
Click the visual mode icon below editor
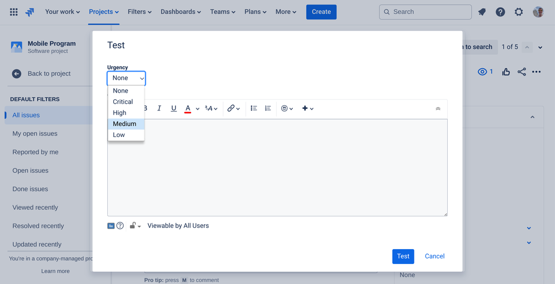111,226
